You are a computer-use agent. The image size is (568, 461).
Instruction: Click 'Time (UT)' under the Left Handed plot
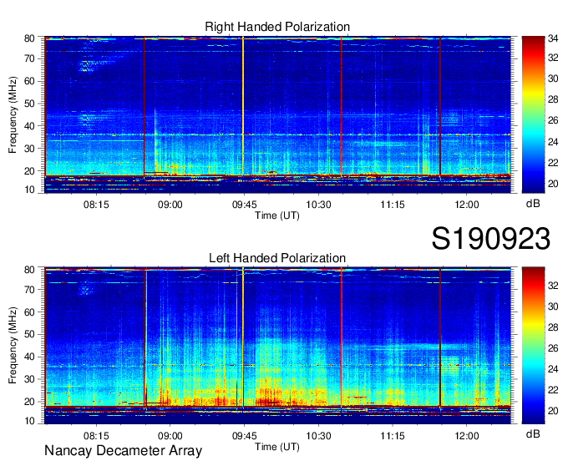[x=277, y=447]
